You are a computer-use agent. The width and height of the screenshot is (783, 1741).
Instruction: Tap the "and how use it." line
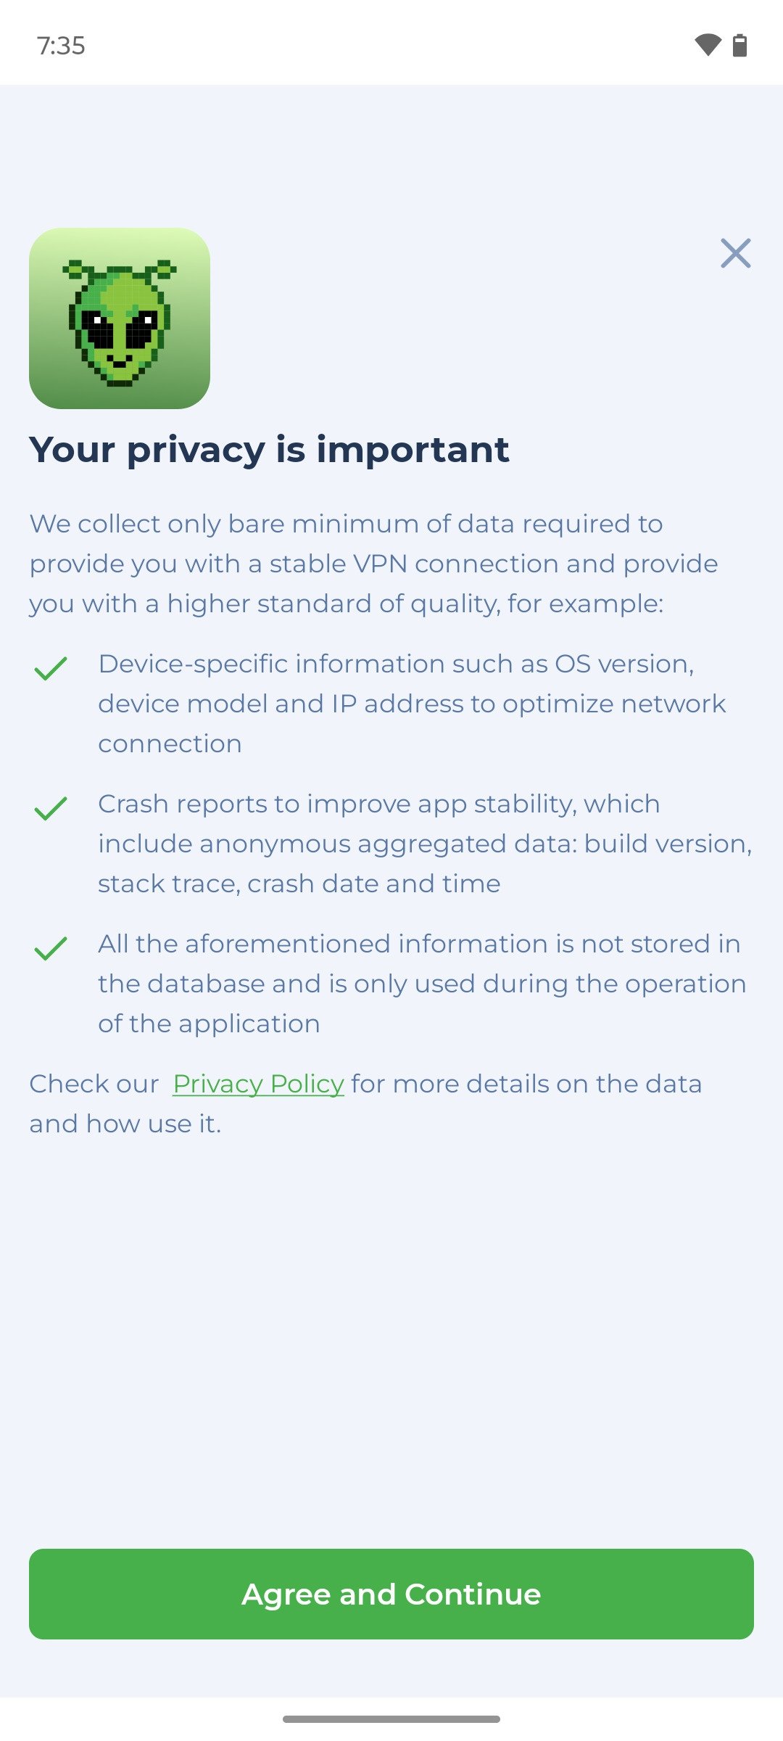pyautogui.click(x=125, y=1124)
